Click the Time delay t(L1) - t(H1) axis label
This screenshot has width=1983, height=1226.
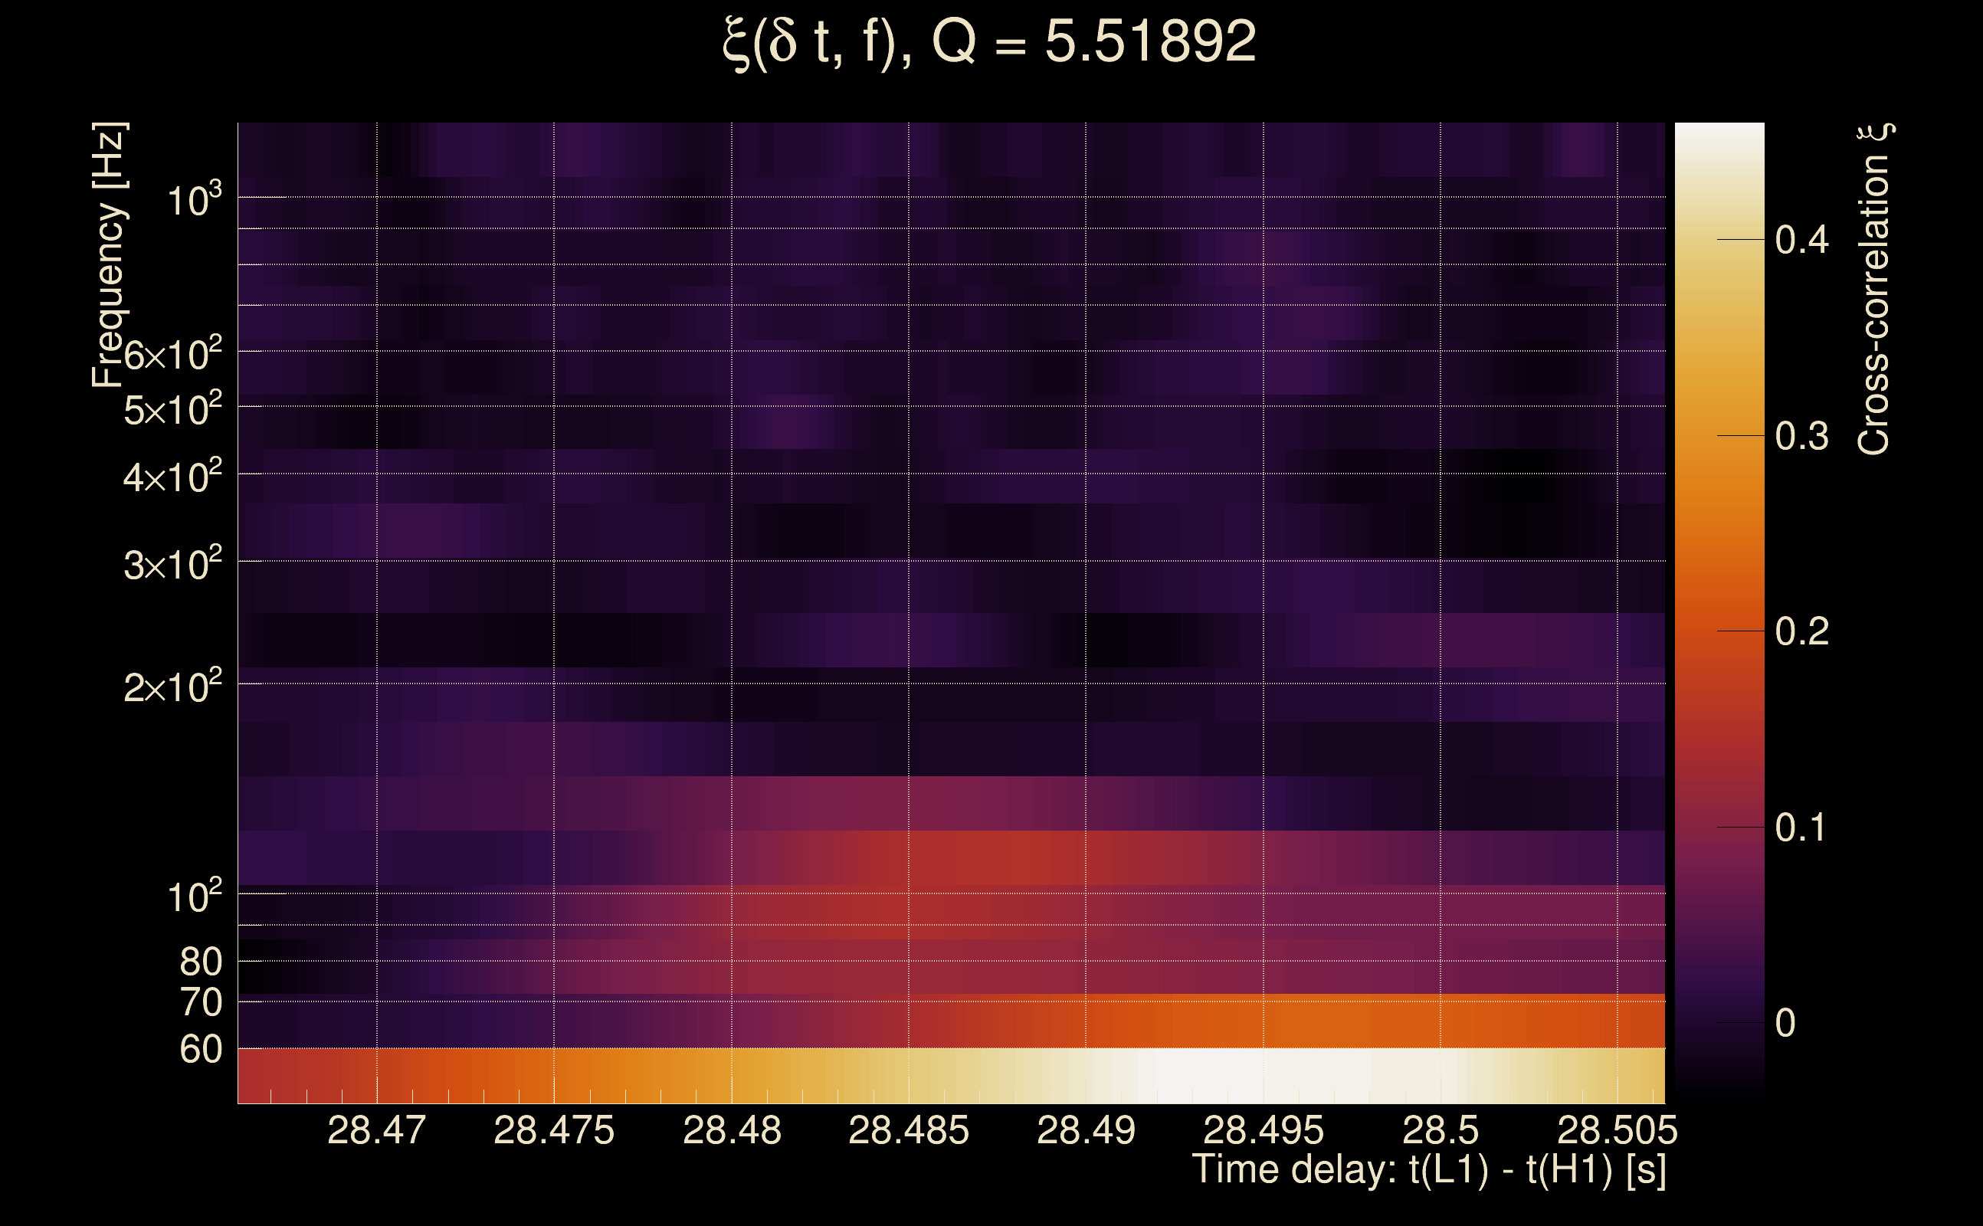coord(1428,1170)
